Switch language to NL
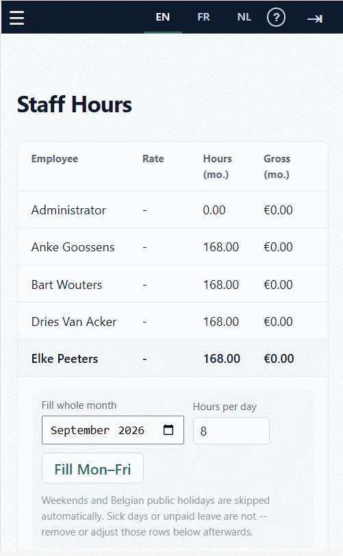Image resolution: width=343 pixels, height=556 pixels. (244, 17)
